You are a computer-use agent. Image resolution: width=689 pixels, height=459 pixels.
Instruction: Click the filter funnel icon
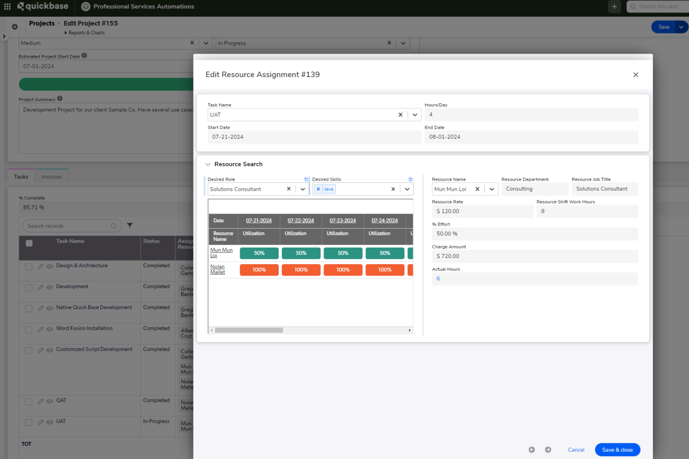pos(130,226)
